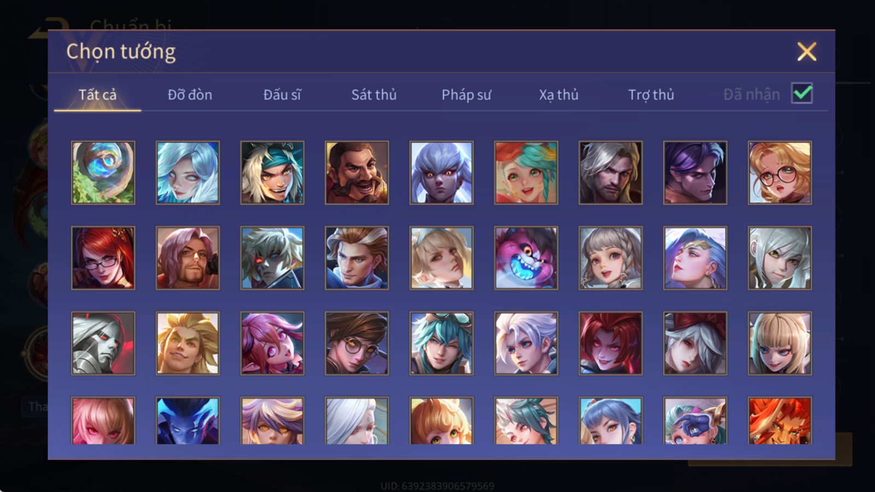Choose the brown-haired man with round glasses
875x492 pixels.
(357, 343)
